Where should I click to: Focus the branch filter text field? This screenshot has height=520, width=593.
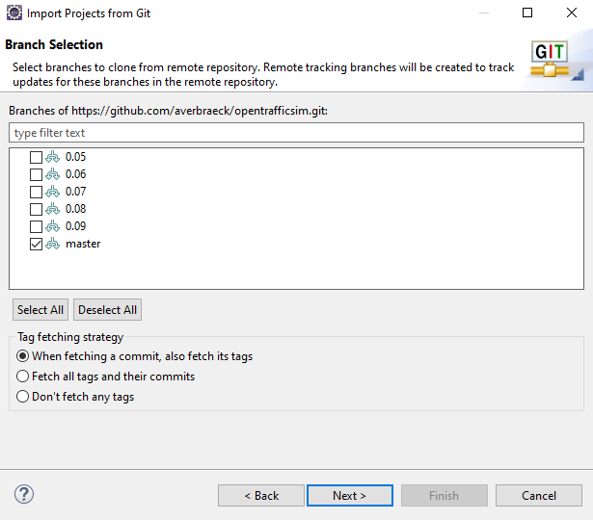pyautogui.click(x=297, y=133)
